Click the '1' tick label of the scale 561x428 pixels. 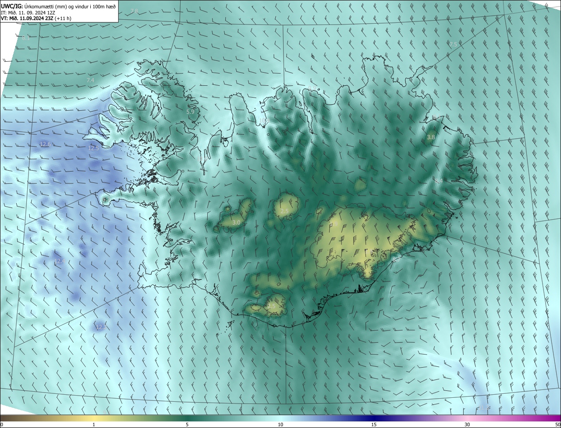94,425
